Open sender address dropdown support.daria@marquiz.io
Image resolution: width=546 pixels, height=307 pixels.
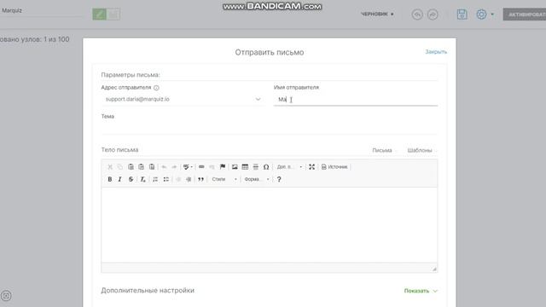[x=183, y=99]
